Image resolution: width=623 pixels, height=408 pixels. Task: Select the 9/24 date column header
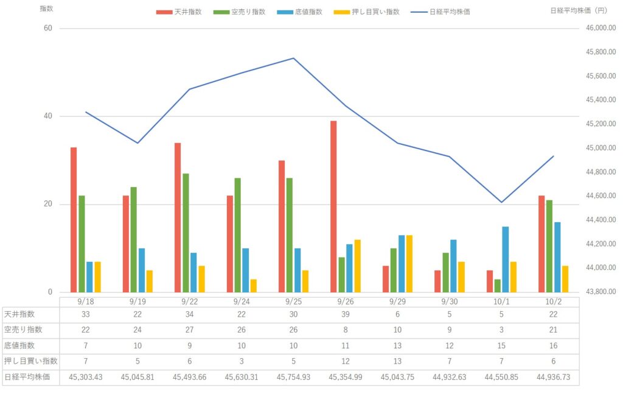[x=241, y=300]
